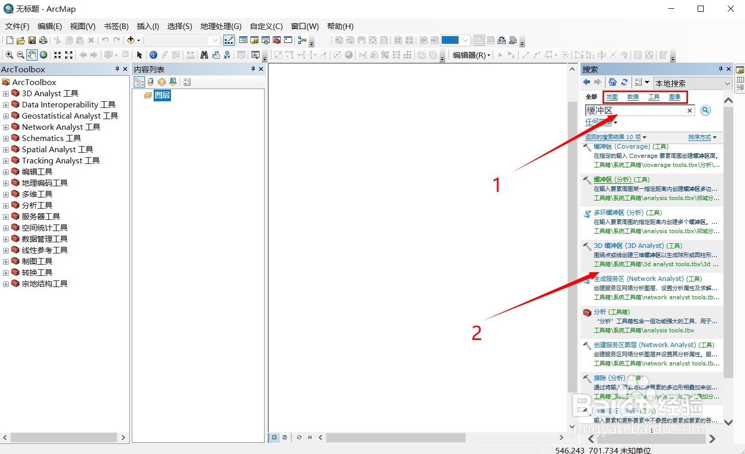Switch to data view at map bottom
Screen dimensions: 745x454
pyautogui.click(x=275, y=437)
